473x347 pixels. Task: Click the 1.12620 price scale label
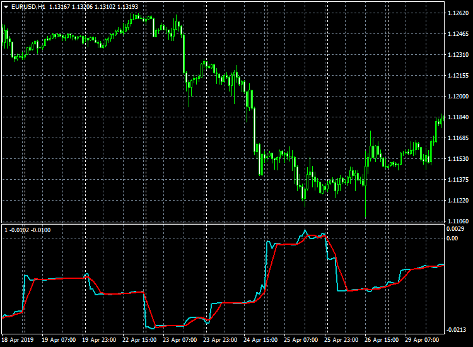[x=458, y=13]
